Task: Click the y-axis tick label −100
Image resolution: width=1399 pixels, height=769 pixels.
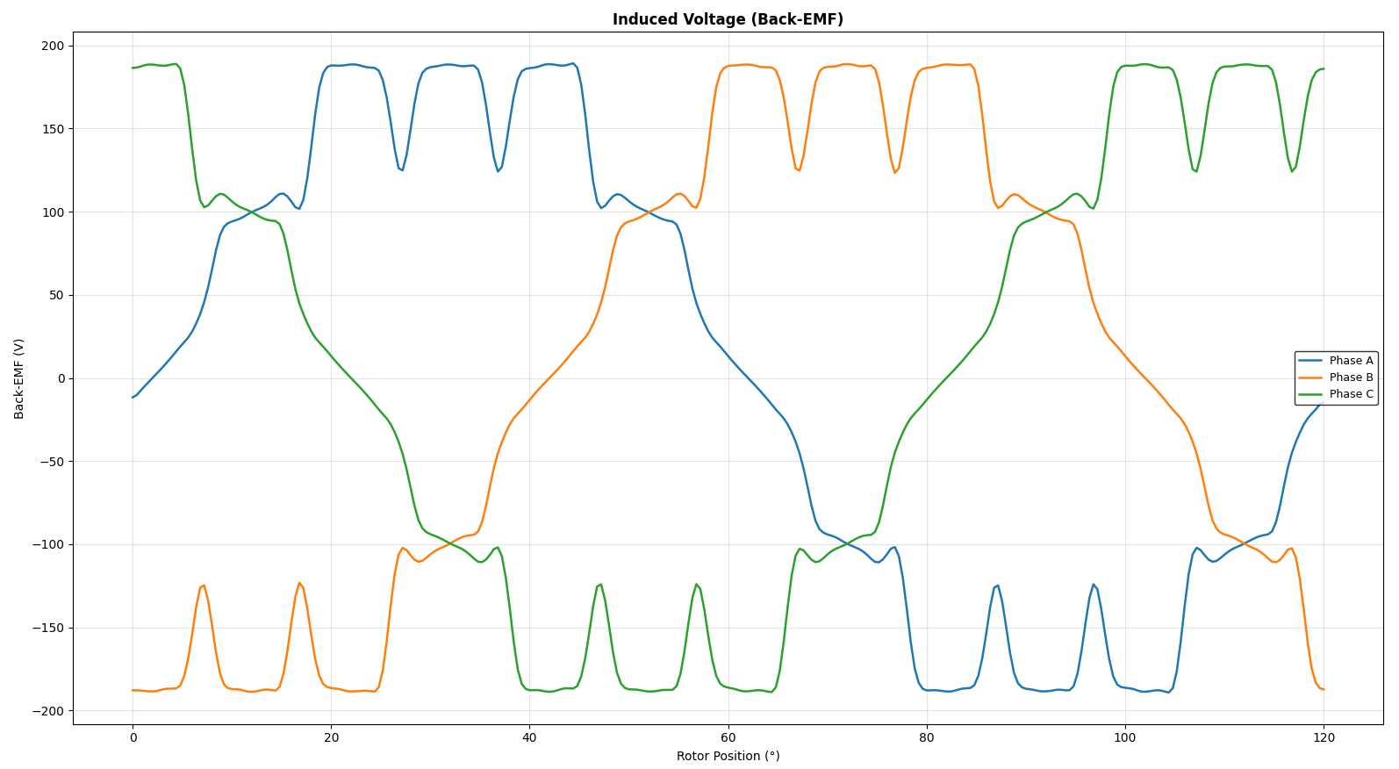Action: point(49,544)
